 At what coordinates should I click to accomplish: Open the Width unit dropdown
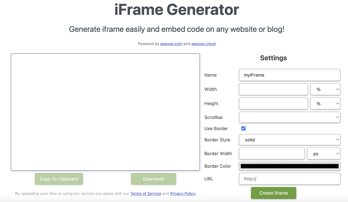tap(325, 89)
